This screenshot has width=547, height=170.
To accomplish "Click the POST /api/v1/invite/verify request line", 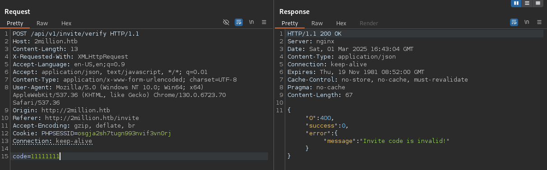I will click(76, 34).
